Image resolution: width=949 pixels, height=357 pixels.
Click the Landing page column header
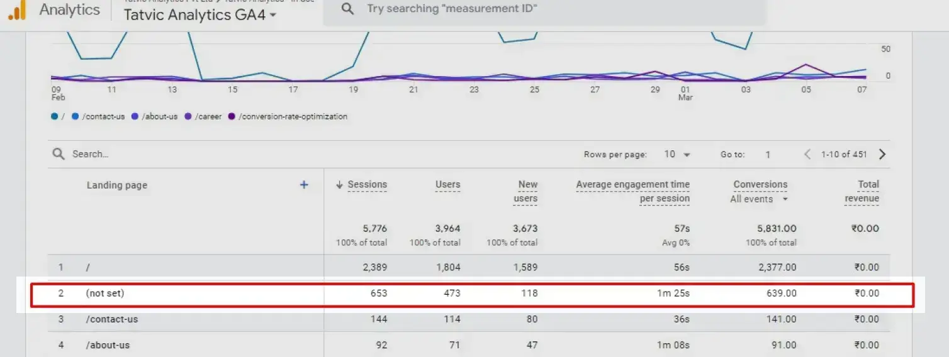tap(117, 185)
